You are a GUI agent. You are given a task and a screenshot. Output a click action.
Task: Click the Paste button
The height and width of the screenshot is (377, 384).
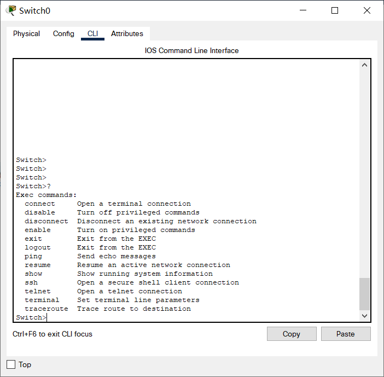(346, 334)
